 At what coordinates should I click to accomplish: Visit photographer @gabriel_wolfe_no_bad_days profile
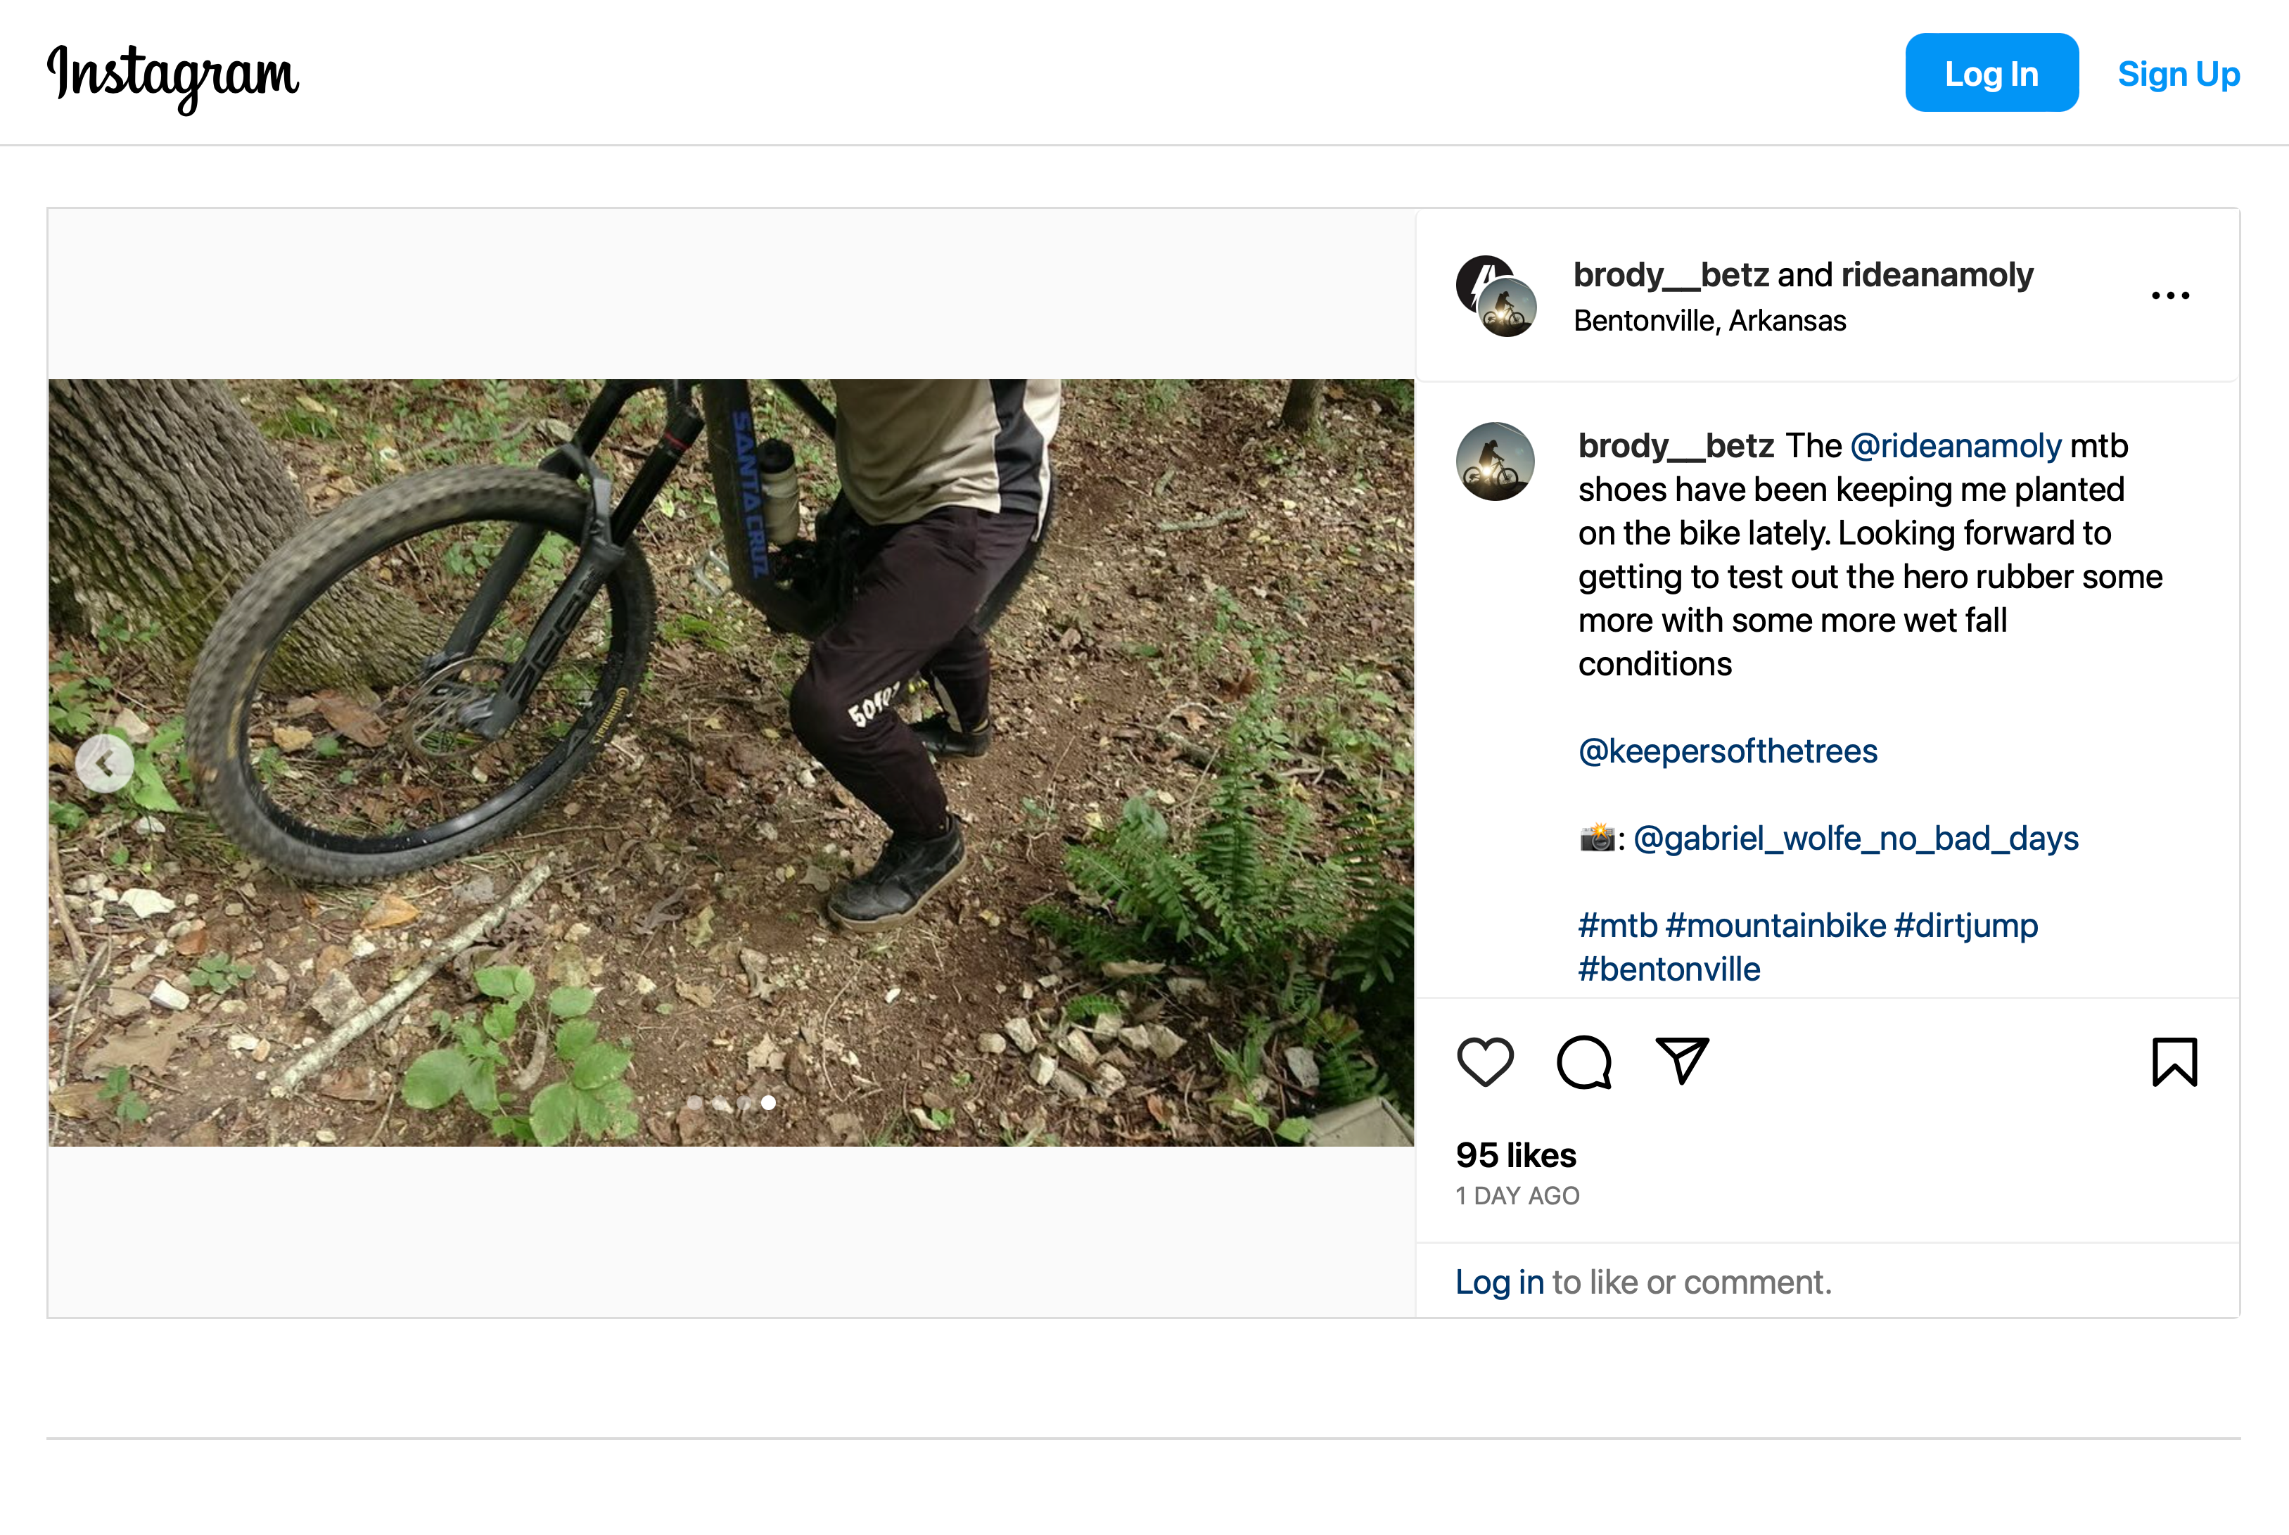pyautogui.click(x=1856, y=839)
